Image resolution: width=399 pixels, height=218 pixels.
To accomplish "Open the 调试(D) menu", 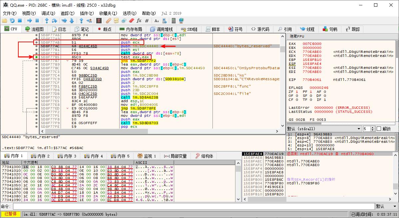I will click(x=48, y=13).
